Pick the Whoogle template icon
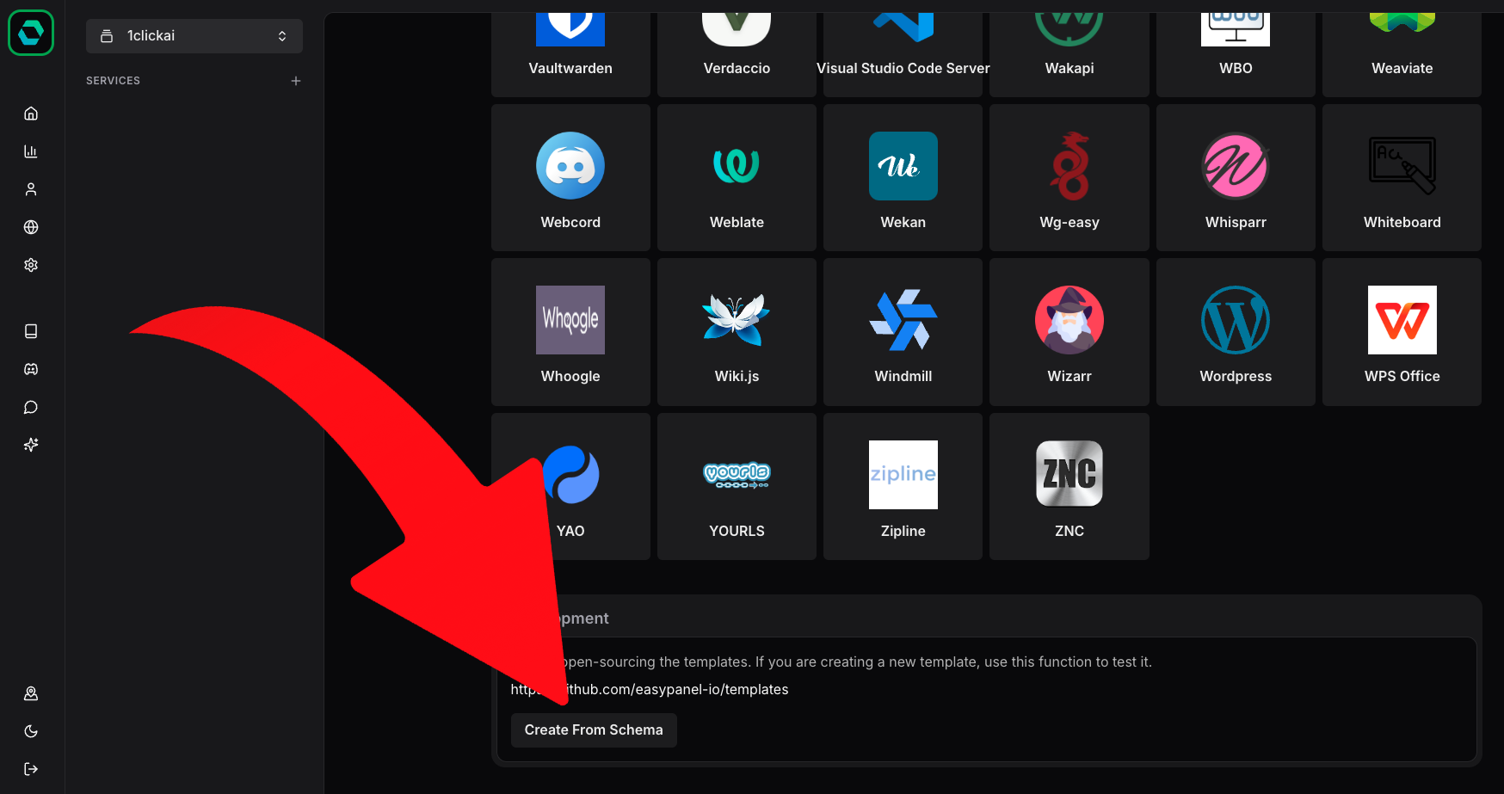1504x794 pixels. point(570,320)
